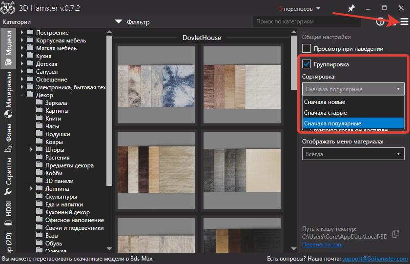410x264 pixels.
Task: Expand the Построение category
Action: pos(22,32)
